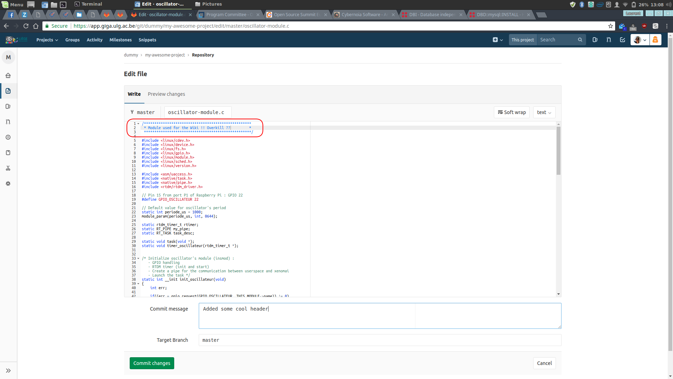Open Issues icon in left sidebar
673x379 pixels.
pos(8,106)
